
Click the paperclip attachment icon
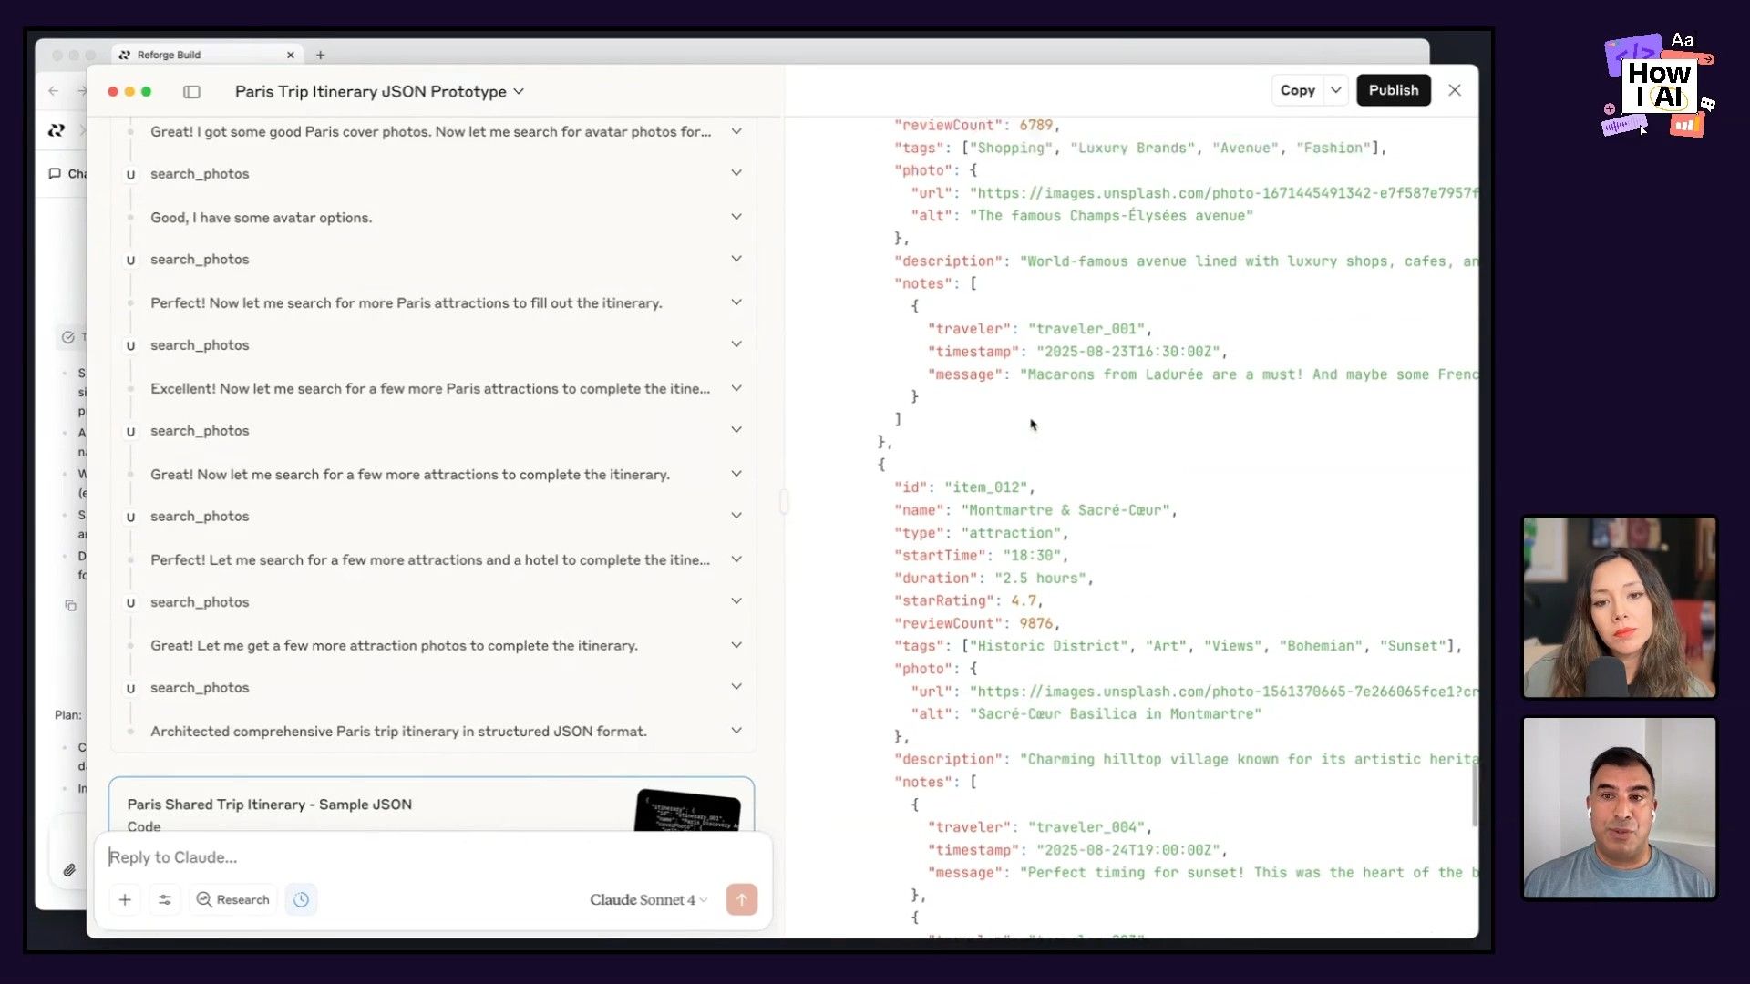(69, 870)
